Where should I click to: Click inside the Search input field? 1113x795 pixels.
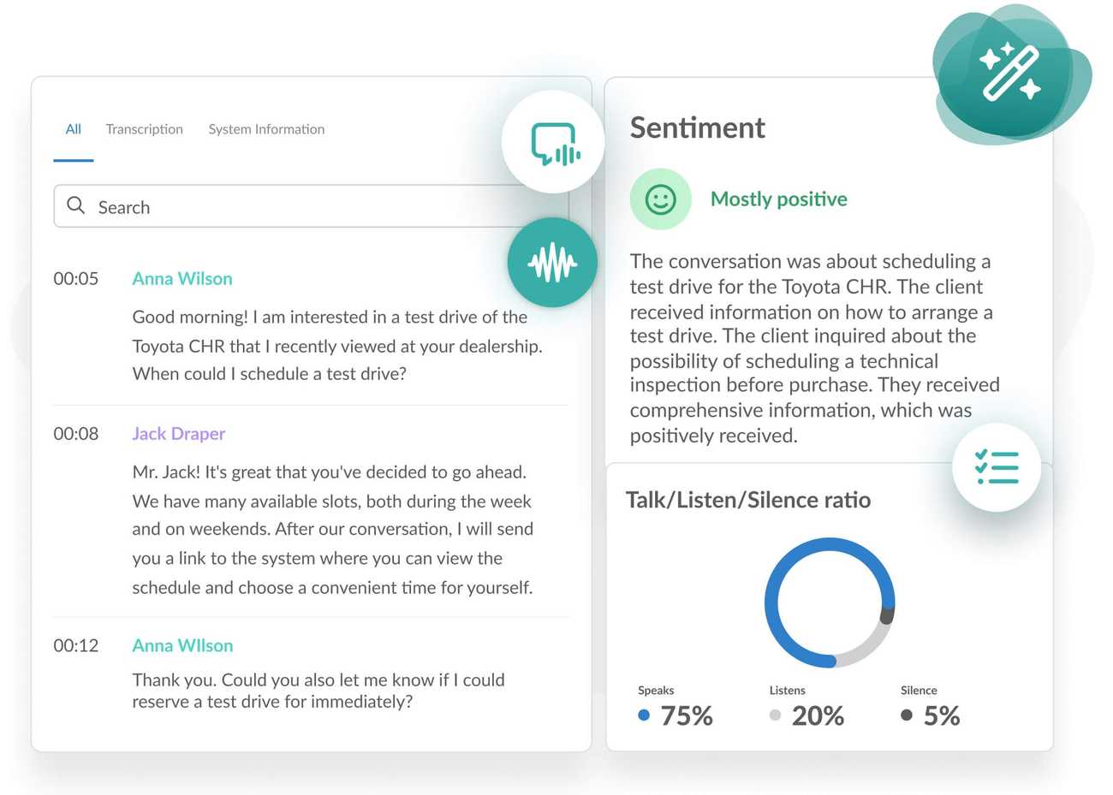point(257,206)
